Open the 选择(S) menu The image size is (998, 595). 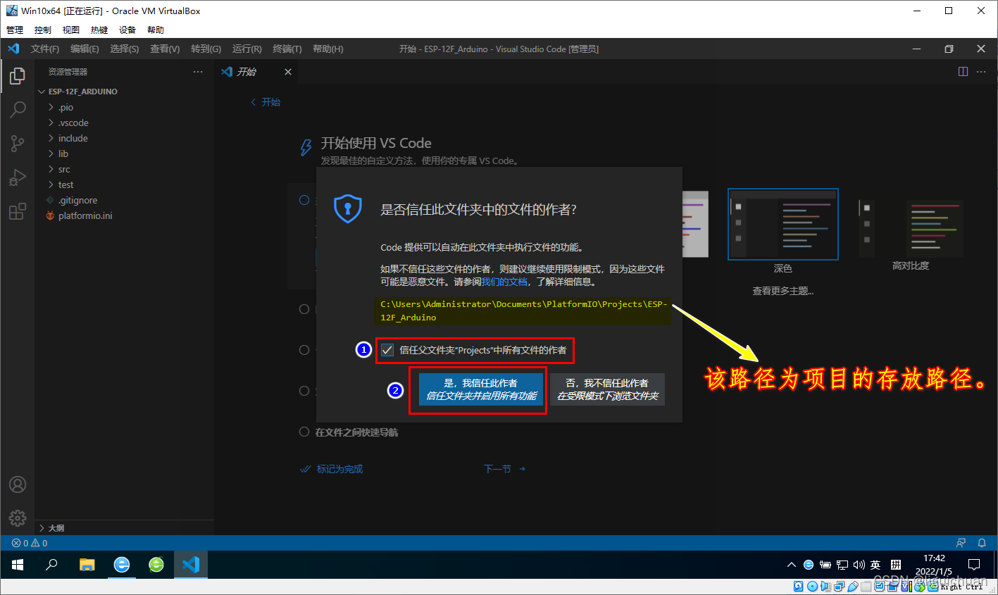tap(125, 49)
